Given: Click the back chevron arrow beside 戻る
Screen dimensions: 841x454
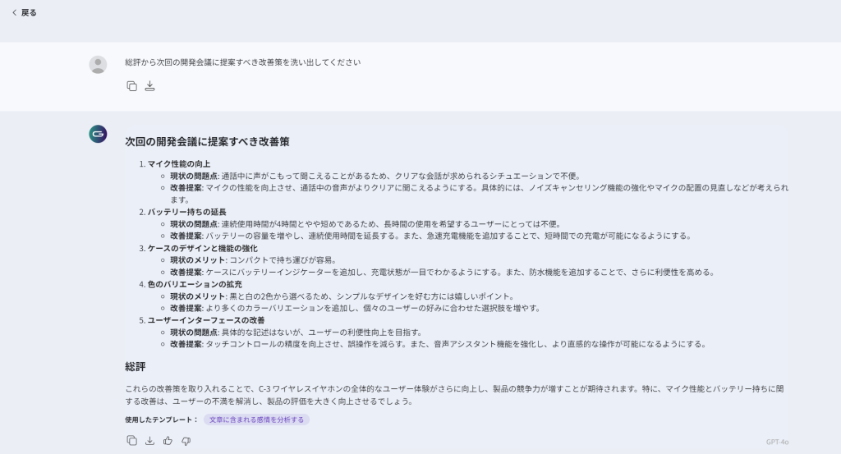Looking at the screenshot, I should (x=14, y=12).
